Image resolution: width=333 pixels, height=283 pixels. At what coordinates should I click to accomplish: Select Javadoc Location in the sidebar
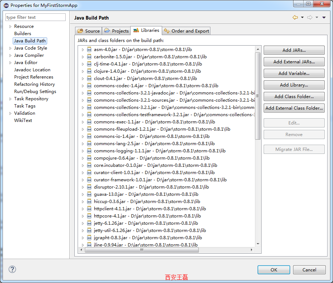coord(32,70)
